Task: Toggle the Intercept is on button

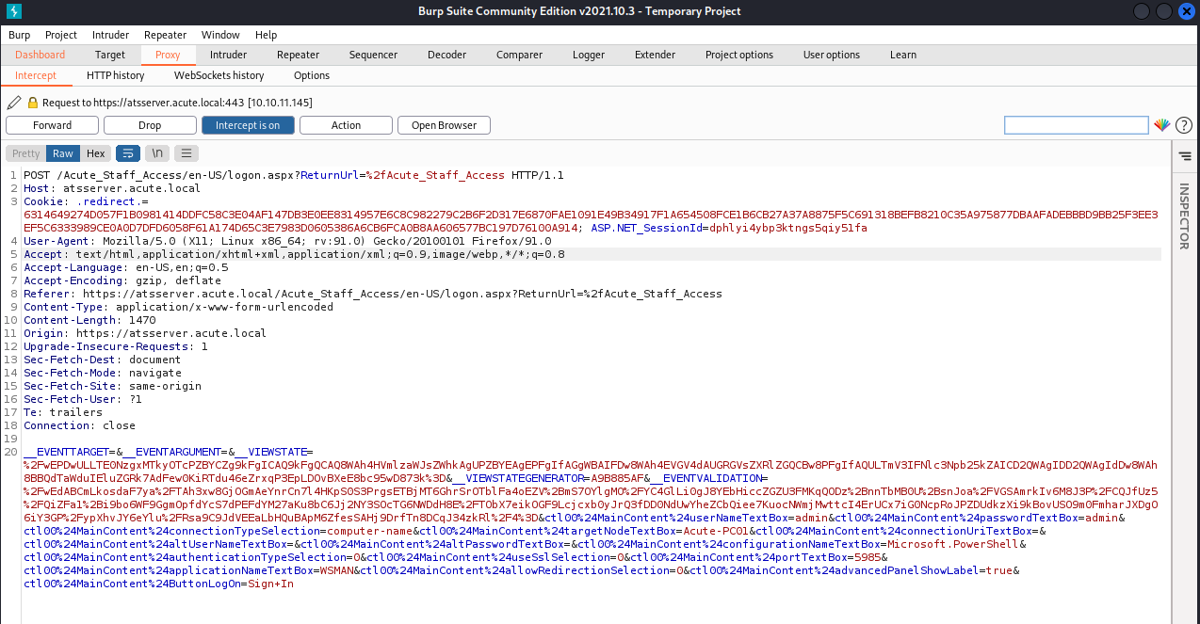Action: click(248, 124)
